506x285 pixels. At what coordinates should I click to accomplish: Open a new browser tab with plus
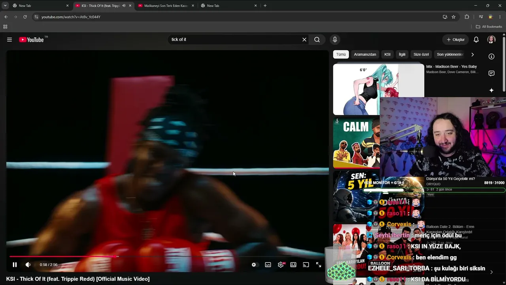265,6
